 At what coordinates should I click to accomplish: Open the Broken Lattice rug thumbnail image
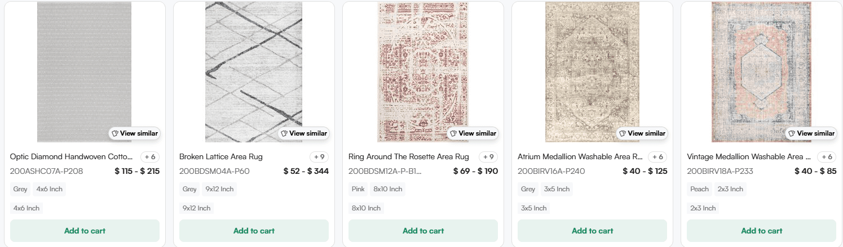(253, 68)
